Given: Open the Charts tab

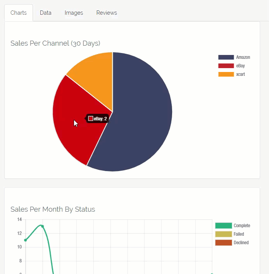Looking at the screenshot, I should (x=19, y=13).
